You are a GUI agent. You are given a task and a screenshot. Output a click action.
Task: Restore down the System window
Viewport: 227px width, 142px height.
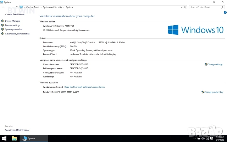click(x=214, y=2)
